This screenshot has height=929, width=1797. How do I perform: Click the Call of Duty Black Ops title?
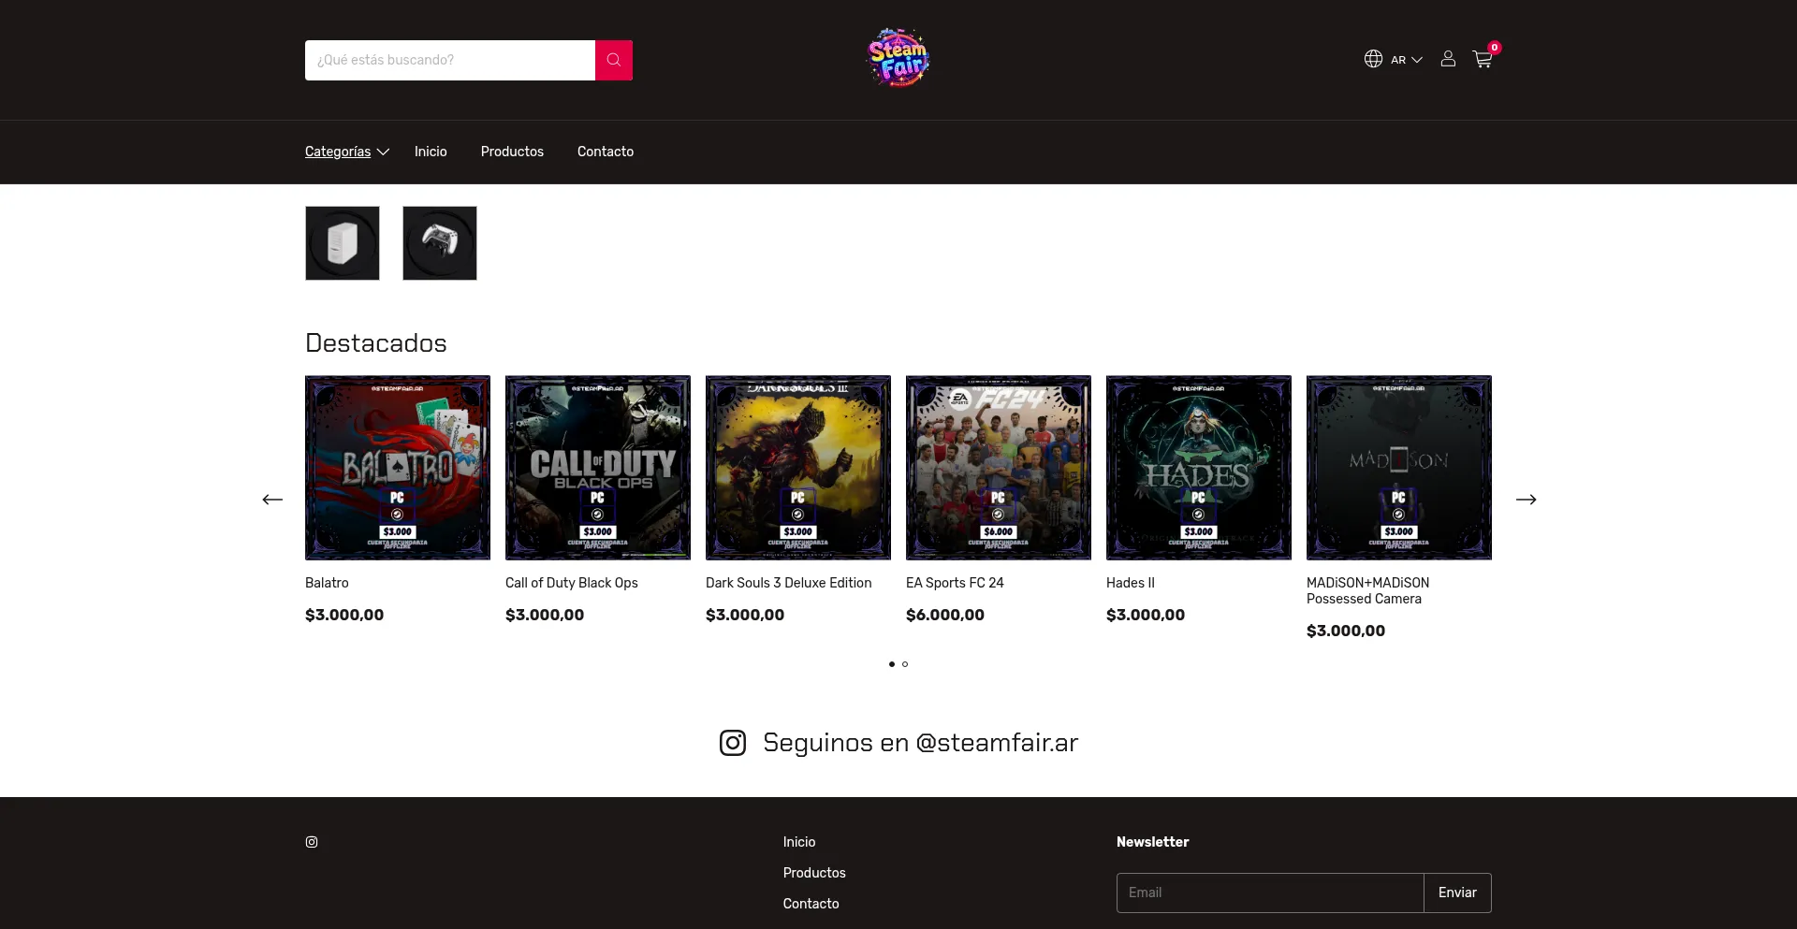pos(572,583)
